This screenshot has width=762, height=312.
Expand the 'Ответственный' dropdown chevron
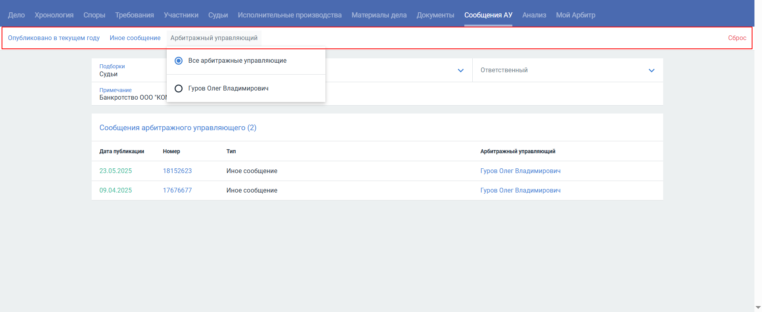[651, 71]
